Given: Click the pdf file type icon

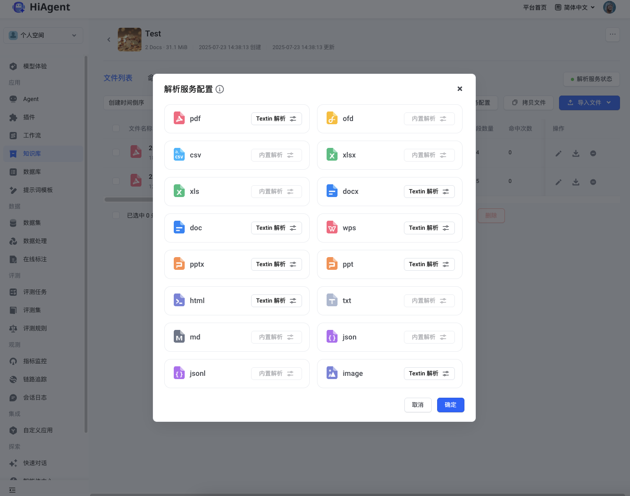Looking at the screenshot, I should pyautogui.click(x=179, y=118).
